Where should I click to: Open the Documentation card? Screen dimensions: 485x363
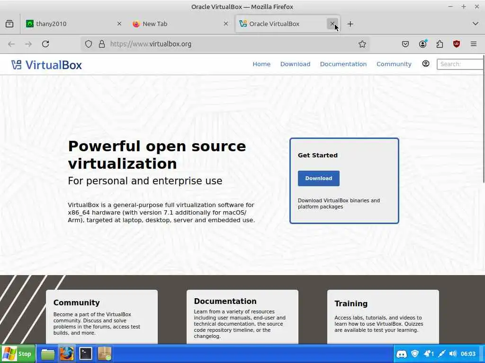[x=242, y=317]
